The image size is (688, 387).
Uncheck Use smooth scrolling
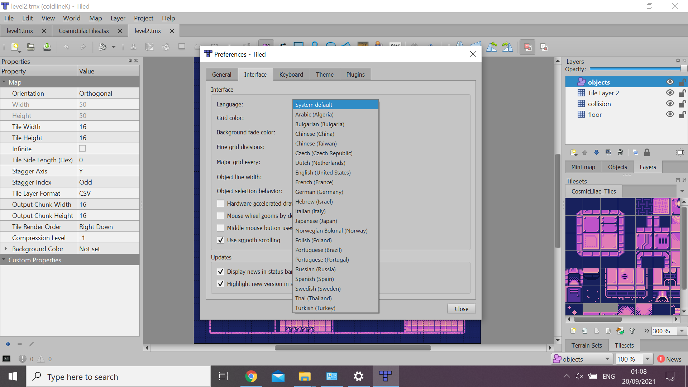[220, 240]
